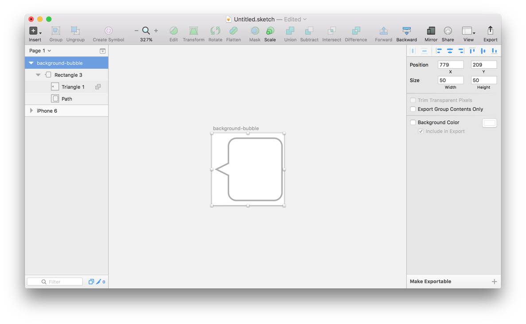
Task: Select the speech bubble shape on canvas
Action: pyautogui.click(x=250, y=169)
